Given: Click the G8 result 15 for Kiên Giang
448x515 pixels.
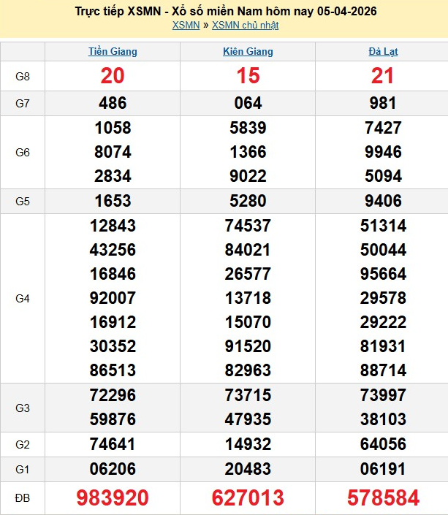Looking at the screenshot, I should [248, 76].
